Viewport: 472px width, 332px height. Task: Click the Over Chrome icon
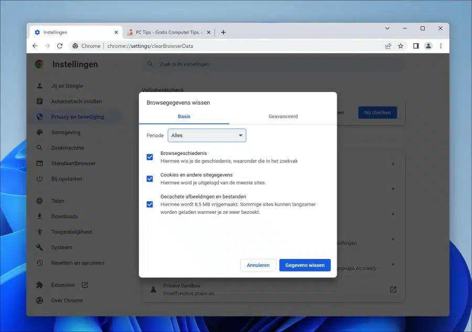click(39, 300)
